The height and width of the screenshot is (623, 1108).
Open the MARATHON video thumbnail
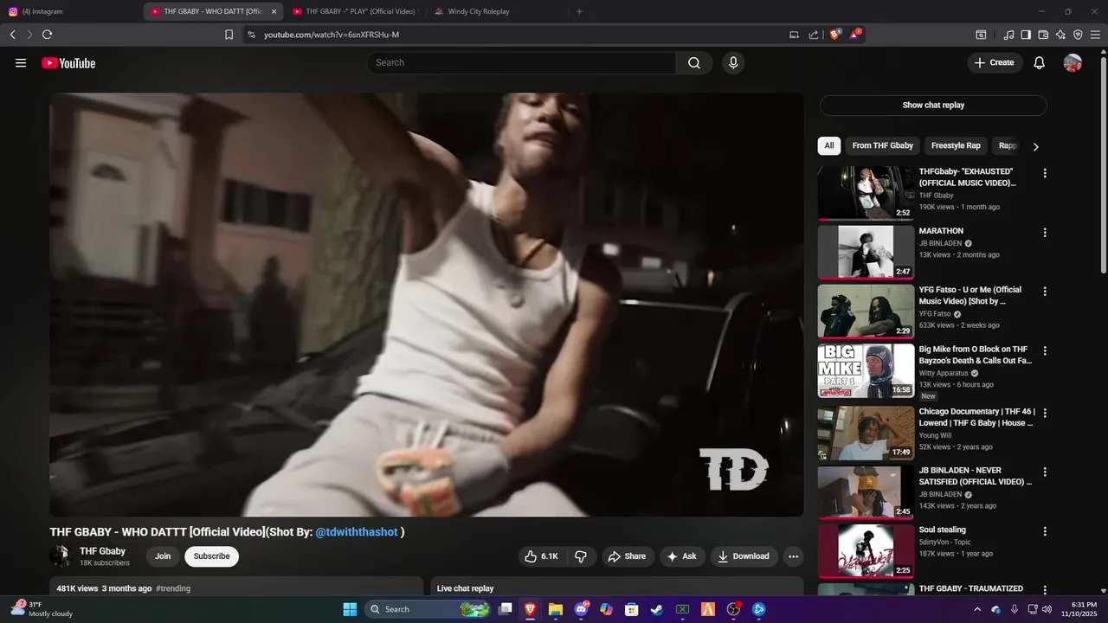pos(866,253)
